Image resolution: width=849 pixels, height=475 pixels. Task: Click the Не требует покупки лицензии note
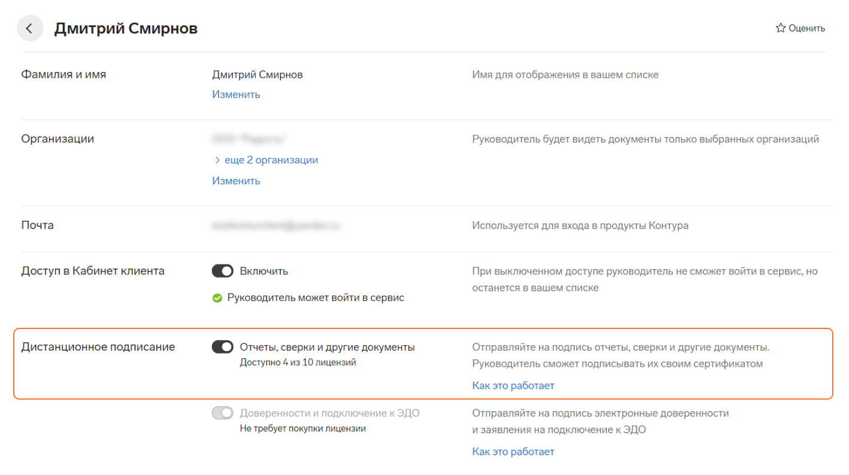(302, 428)
